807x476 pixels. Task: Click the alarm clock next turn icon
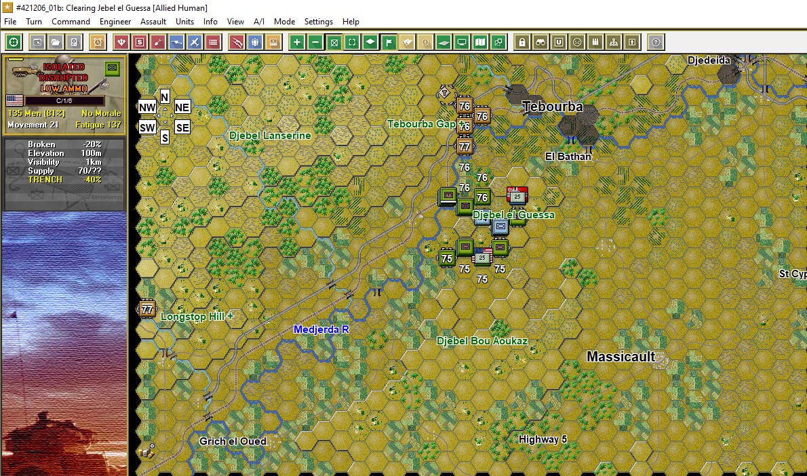(x=97, y=42)
